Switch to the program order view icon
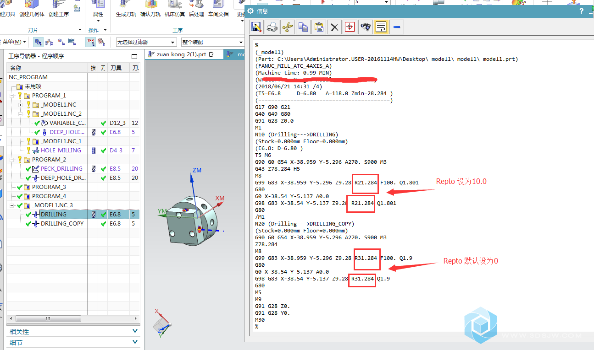 (x=39, y=42)
